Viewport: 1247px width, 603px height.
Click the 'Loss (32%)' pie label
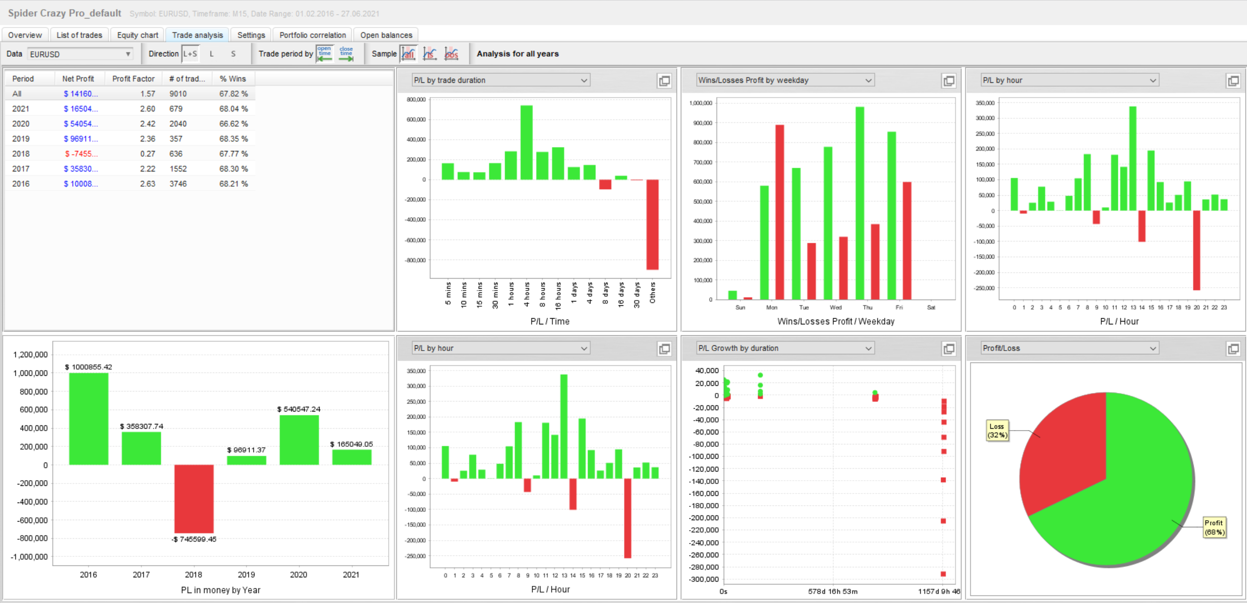coord(997,430)
